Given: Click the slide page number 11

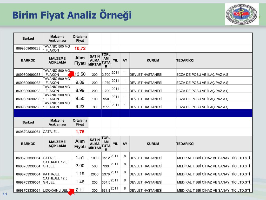Looking at the screenshot, I should pos(5,194).
